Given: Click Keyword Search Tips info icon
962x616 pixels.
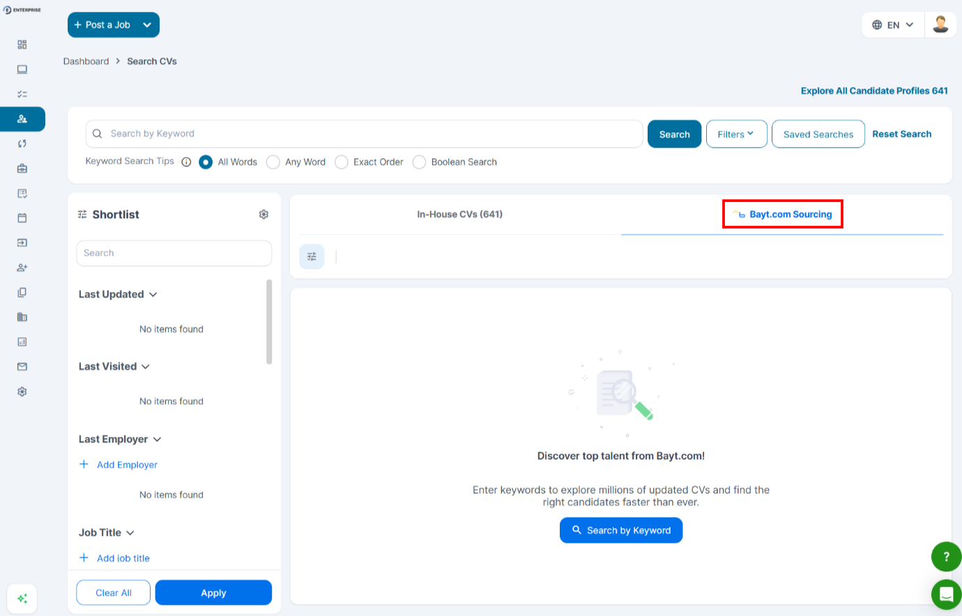Looking at the screenshot, I should pyautogui.click(x=186, y=162).
